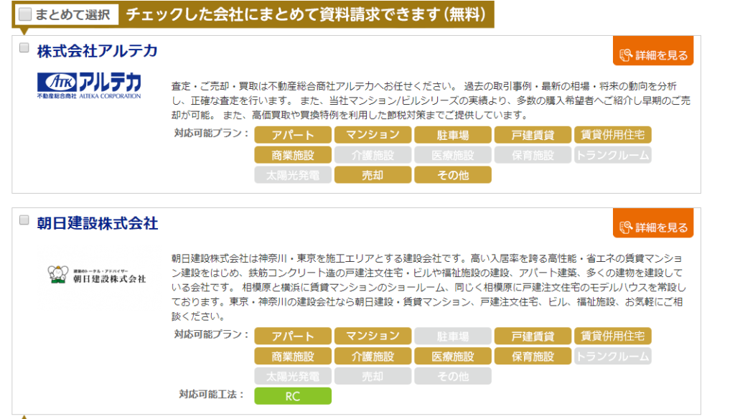735x419 pixels.
Task: Click 朝日建設's 保育施設 plan tag
Action: (x=533, y=356)
